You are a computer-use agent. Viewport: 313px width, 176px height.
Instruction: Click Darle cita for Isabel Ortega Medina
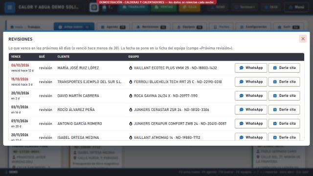point(284,137)
